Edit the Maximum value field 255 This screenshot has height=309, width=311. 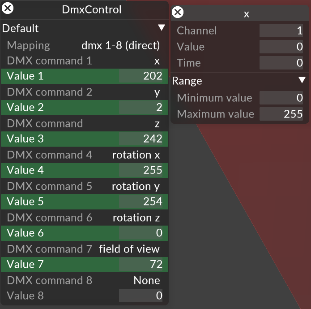tap(282, 114)
